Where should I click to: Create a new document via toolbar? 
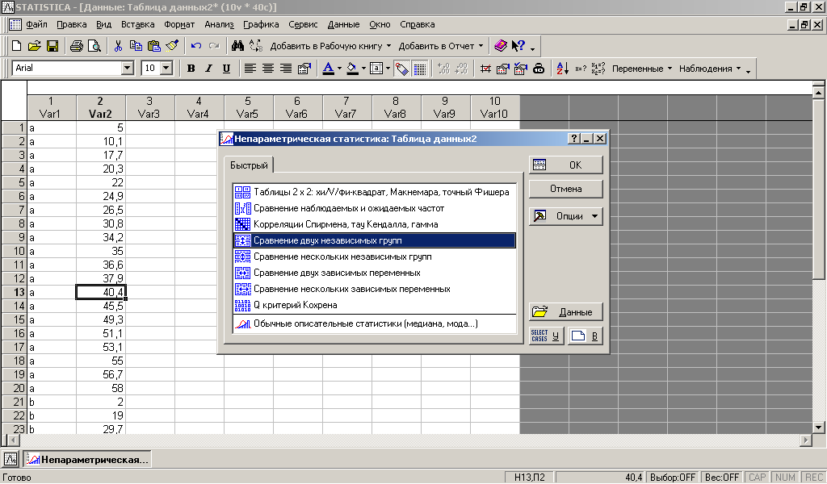tap(16, 46)
